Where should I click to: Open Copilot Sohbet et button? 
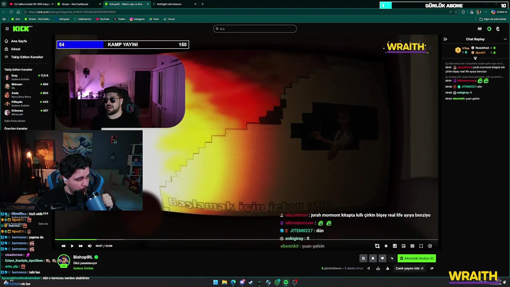[x=499, y=12]
